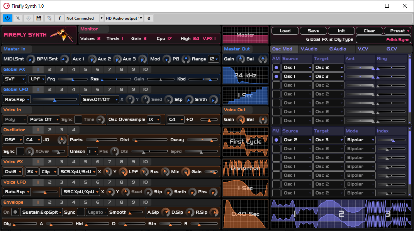Adjust the Envelope Dly slider
The height and width of the screenshot is (231, 414).
[x=25, y=224]
